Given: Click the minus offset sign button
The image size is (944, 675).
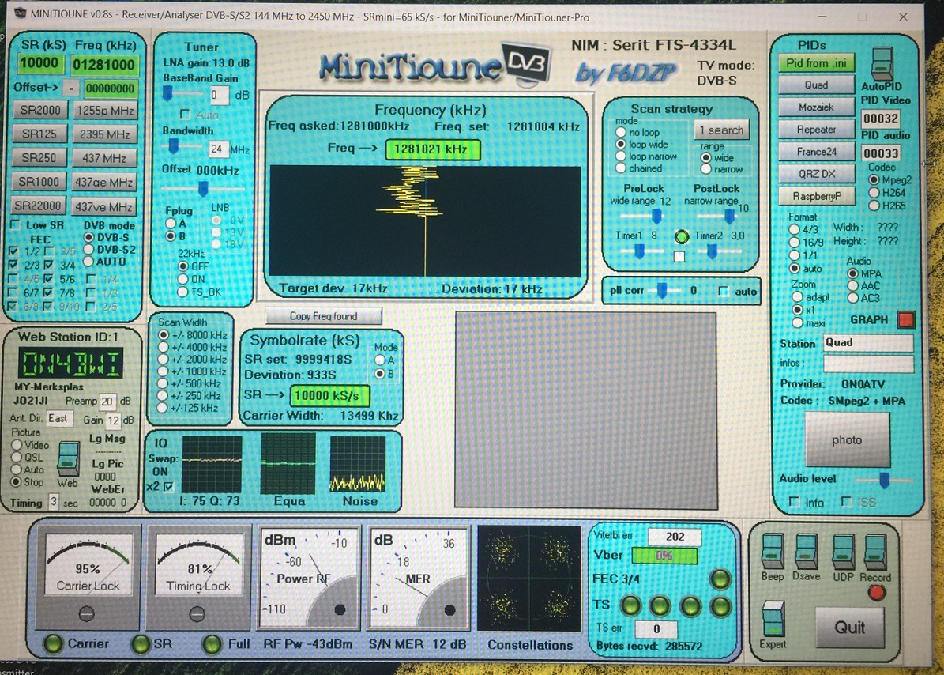Looking at the screenshot, I should click(71, 88).
